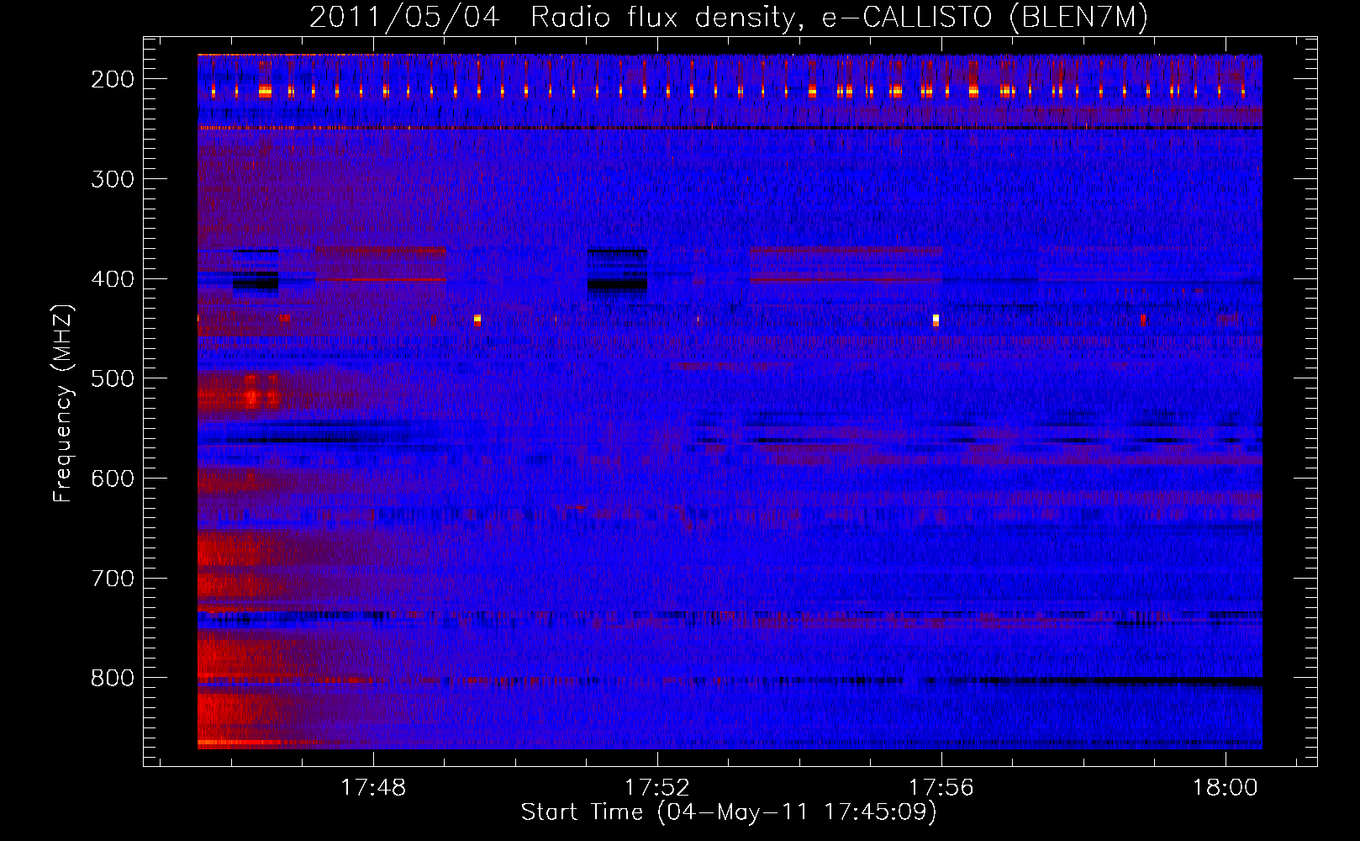Click the 17:52 time tick label
1360x841 pixels.
pyautogui.click(x=656, y=787)
